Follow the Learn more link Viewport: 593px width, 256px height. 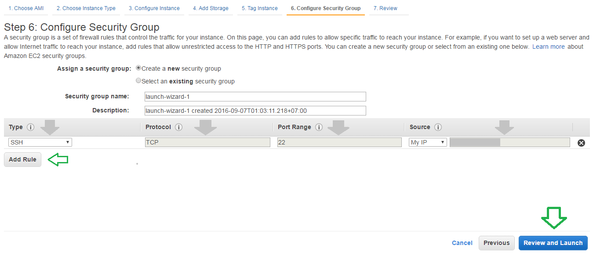pyautogui.click(x=548, y=47)
